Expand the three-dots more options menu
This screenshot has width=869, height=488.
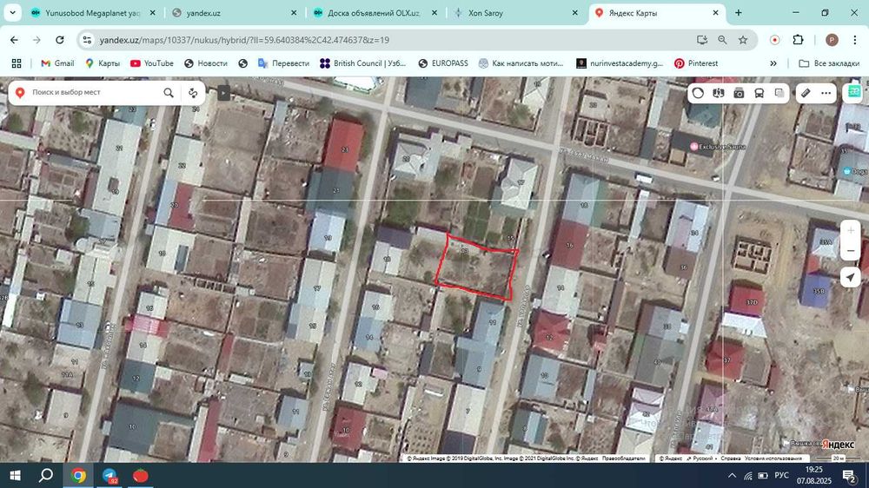[x=826, y=93]
